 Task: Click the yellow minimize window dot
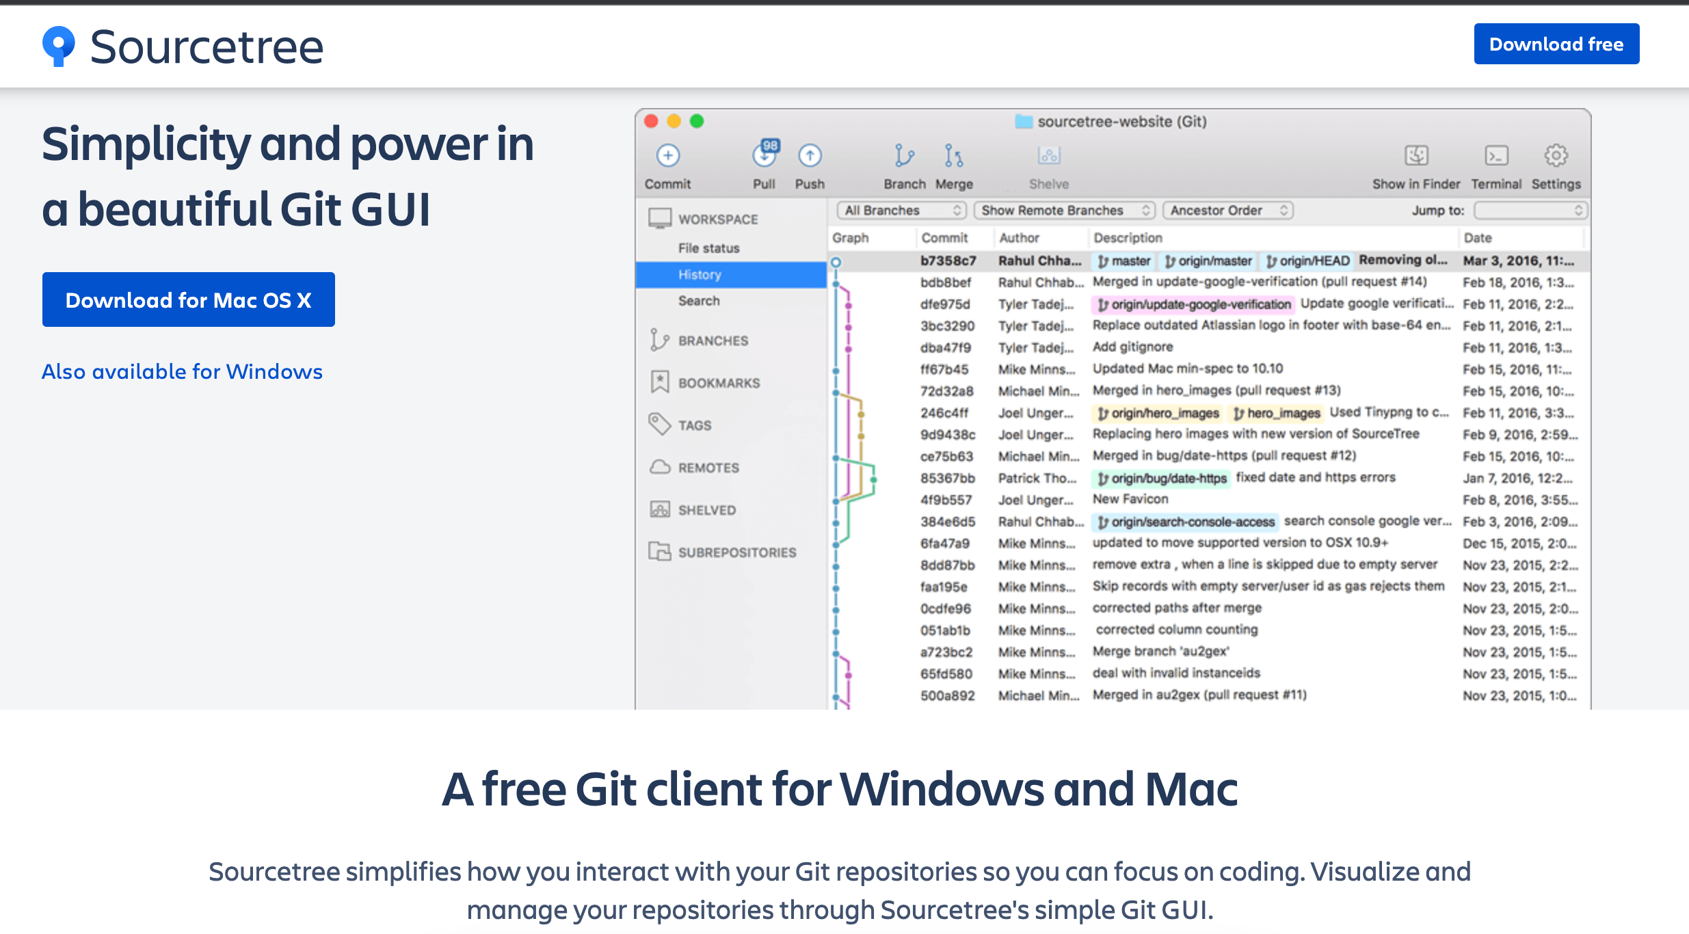674,121
